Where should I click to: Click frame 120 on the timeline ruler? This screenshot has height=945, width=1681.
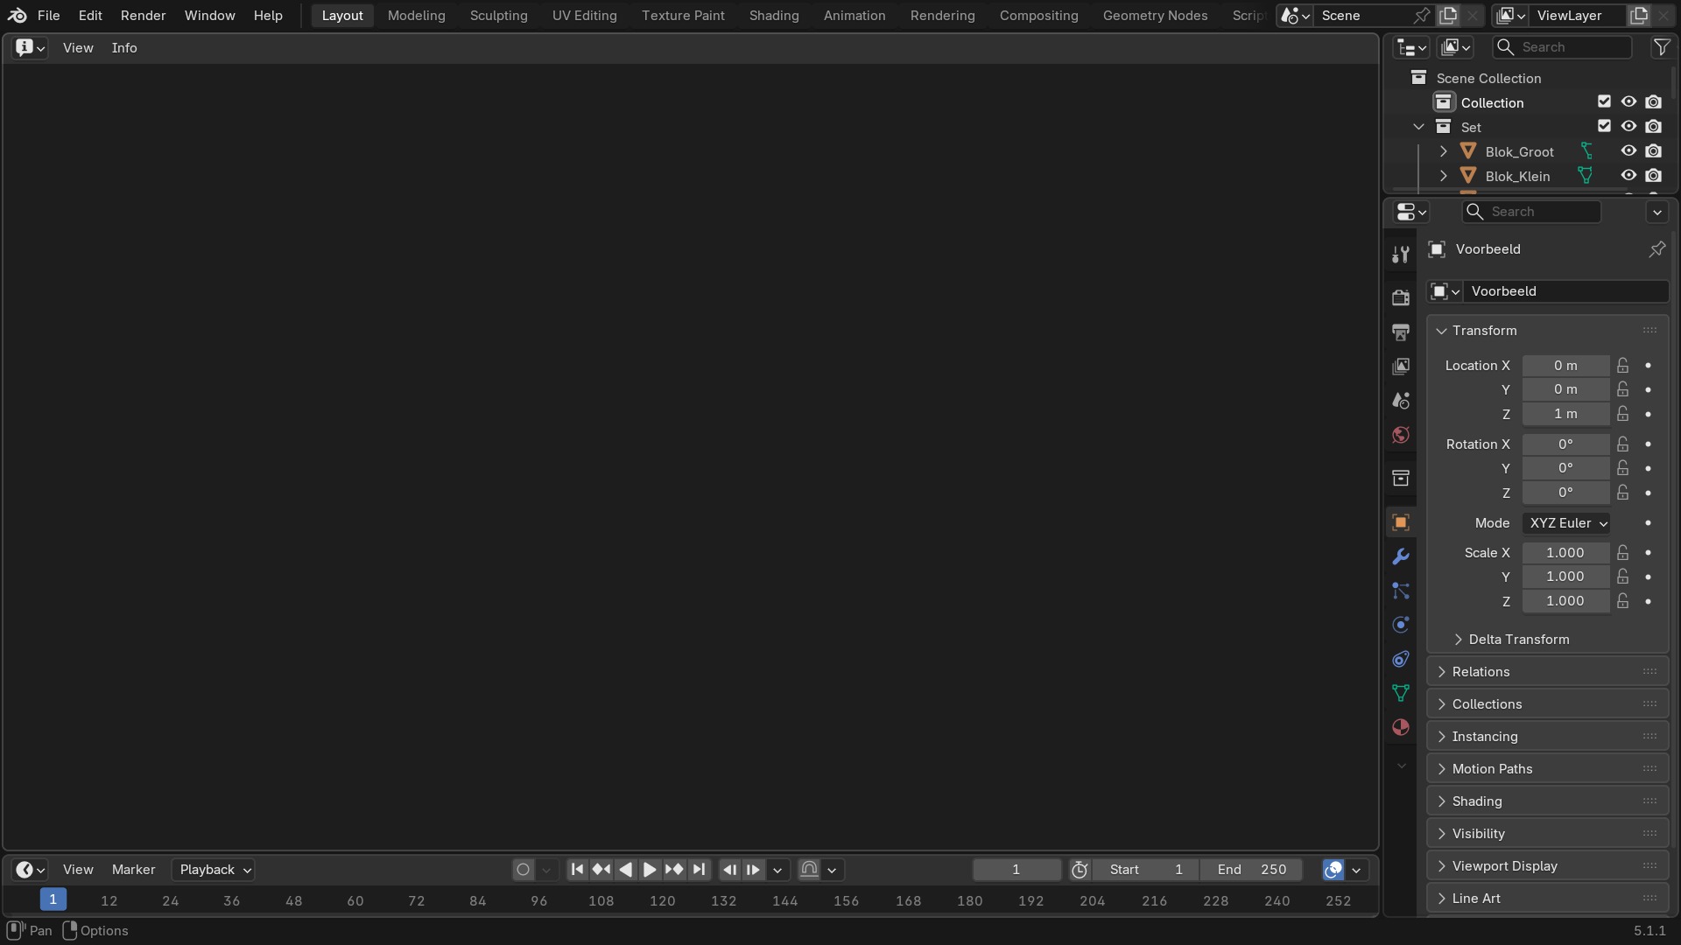(x=662, y=901)
